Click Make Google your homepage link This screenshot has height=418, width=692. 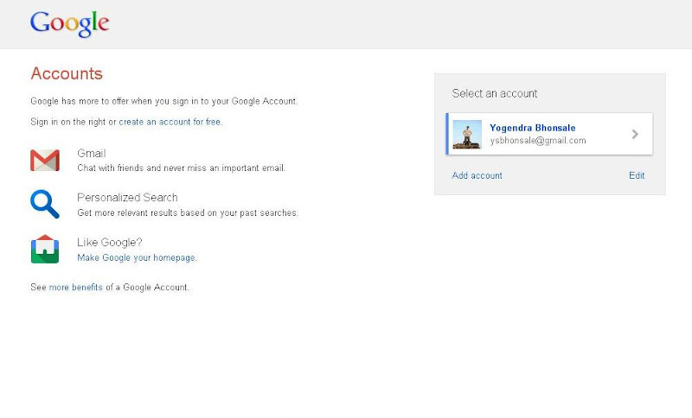[x=137, y=258]
